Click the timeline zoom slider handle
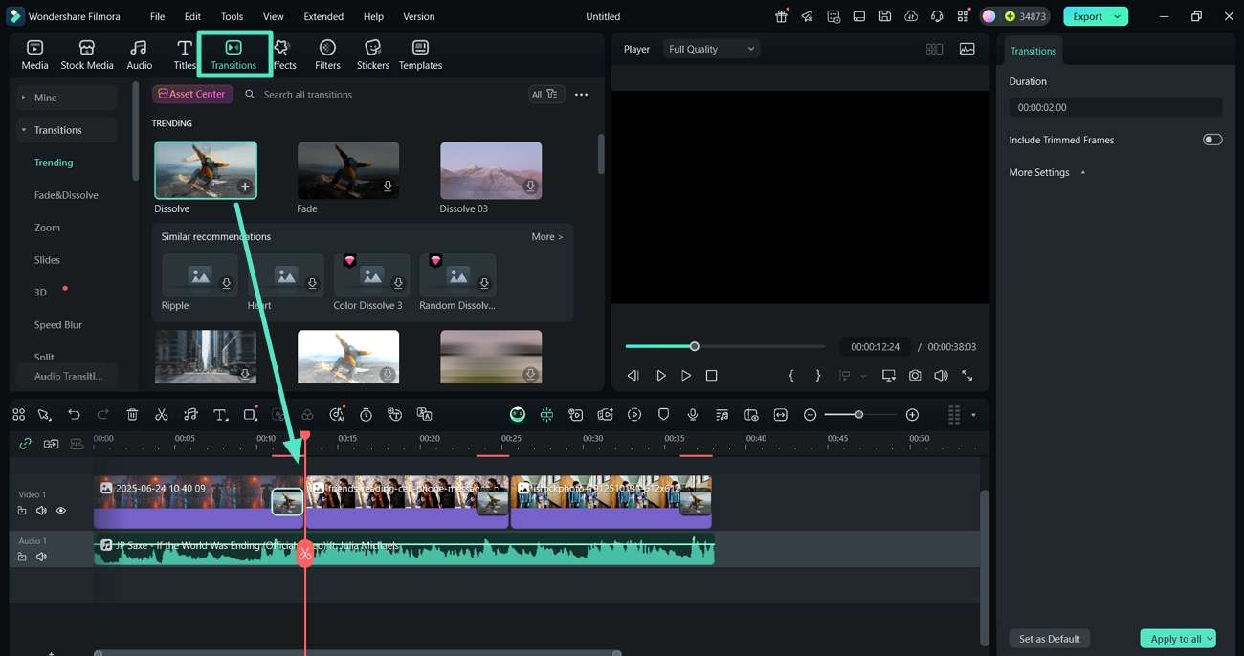The height and width of the screenshot is (656, 1244). [859, 414]
